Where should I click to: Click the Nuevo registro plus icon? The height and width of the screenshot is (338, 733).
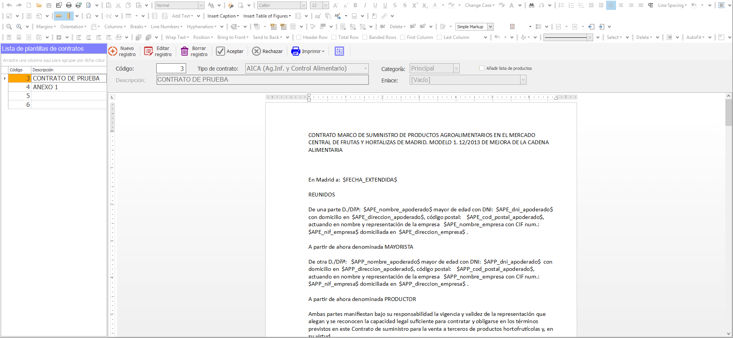click(x=113, y=52)
